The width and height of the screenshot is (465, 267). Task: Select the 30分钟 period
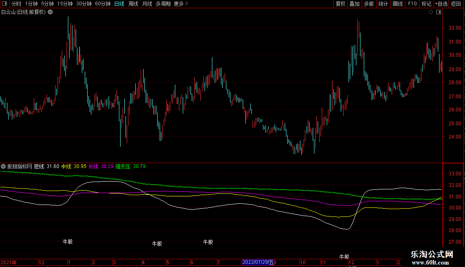[x=84, y=4]
